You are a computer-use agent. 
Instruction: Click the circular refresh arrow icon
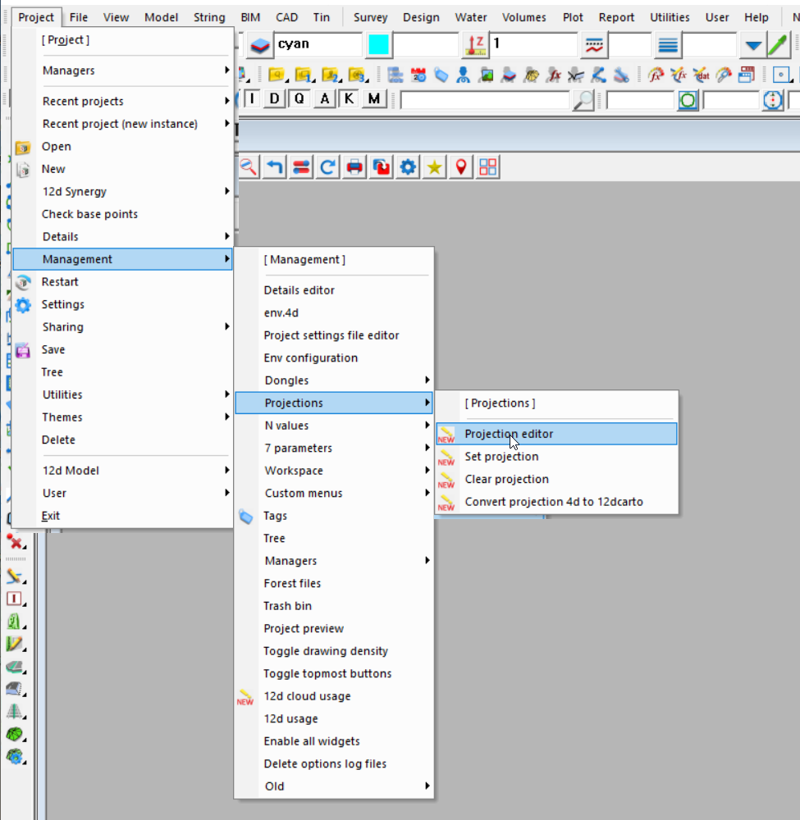(x=327, y=167)
